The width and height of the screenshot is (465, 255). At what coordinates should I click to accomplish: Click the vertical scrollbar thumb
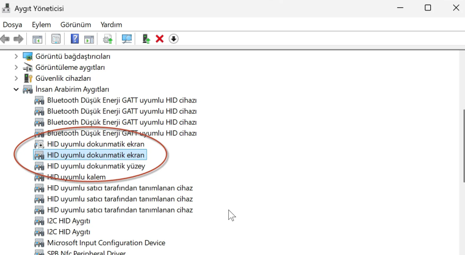463,145
